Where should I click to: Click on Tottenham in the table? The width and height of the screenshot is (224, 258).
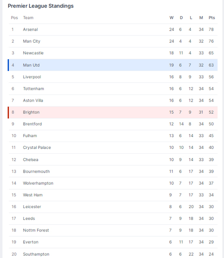click(x=34, y=89)
